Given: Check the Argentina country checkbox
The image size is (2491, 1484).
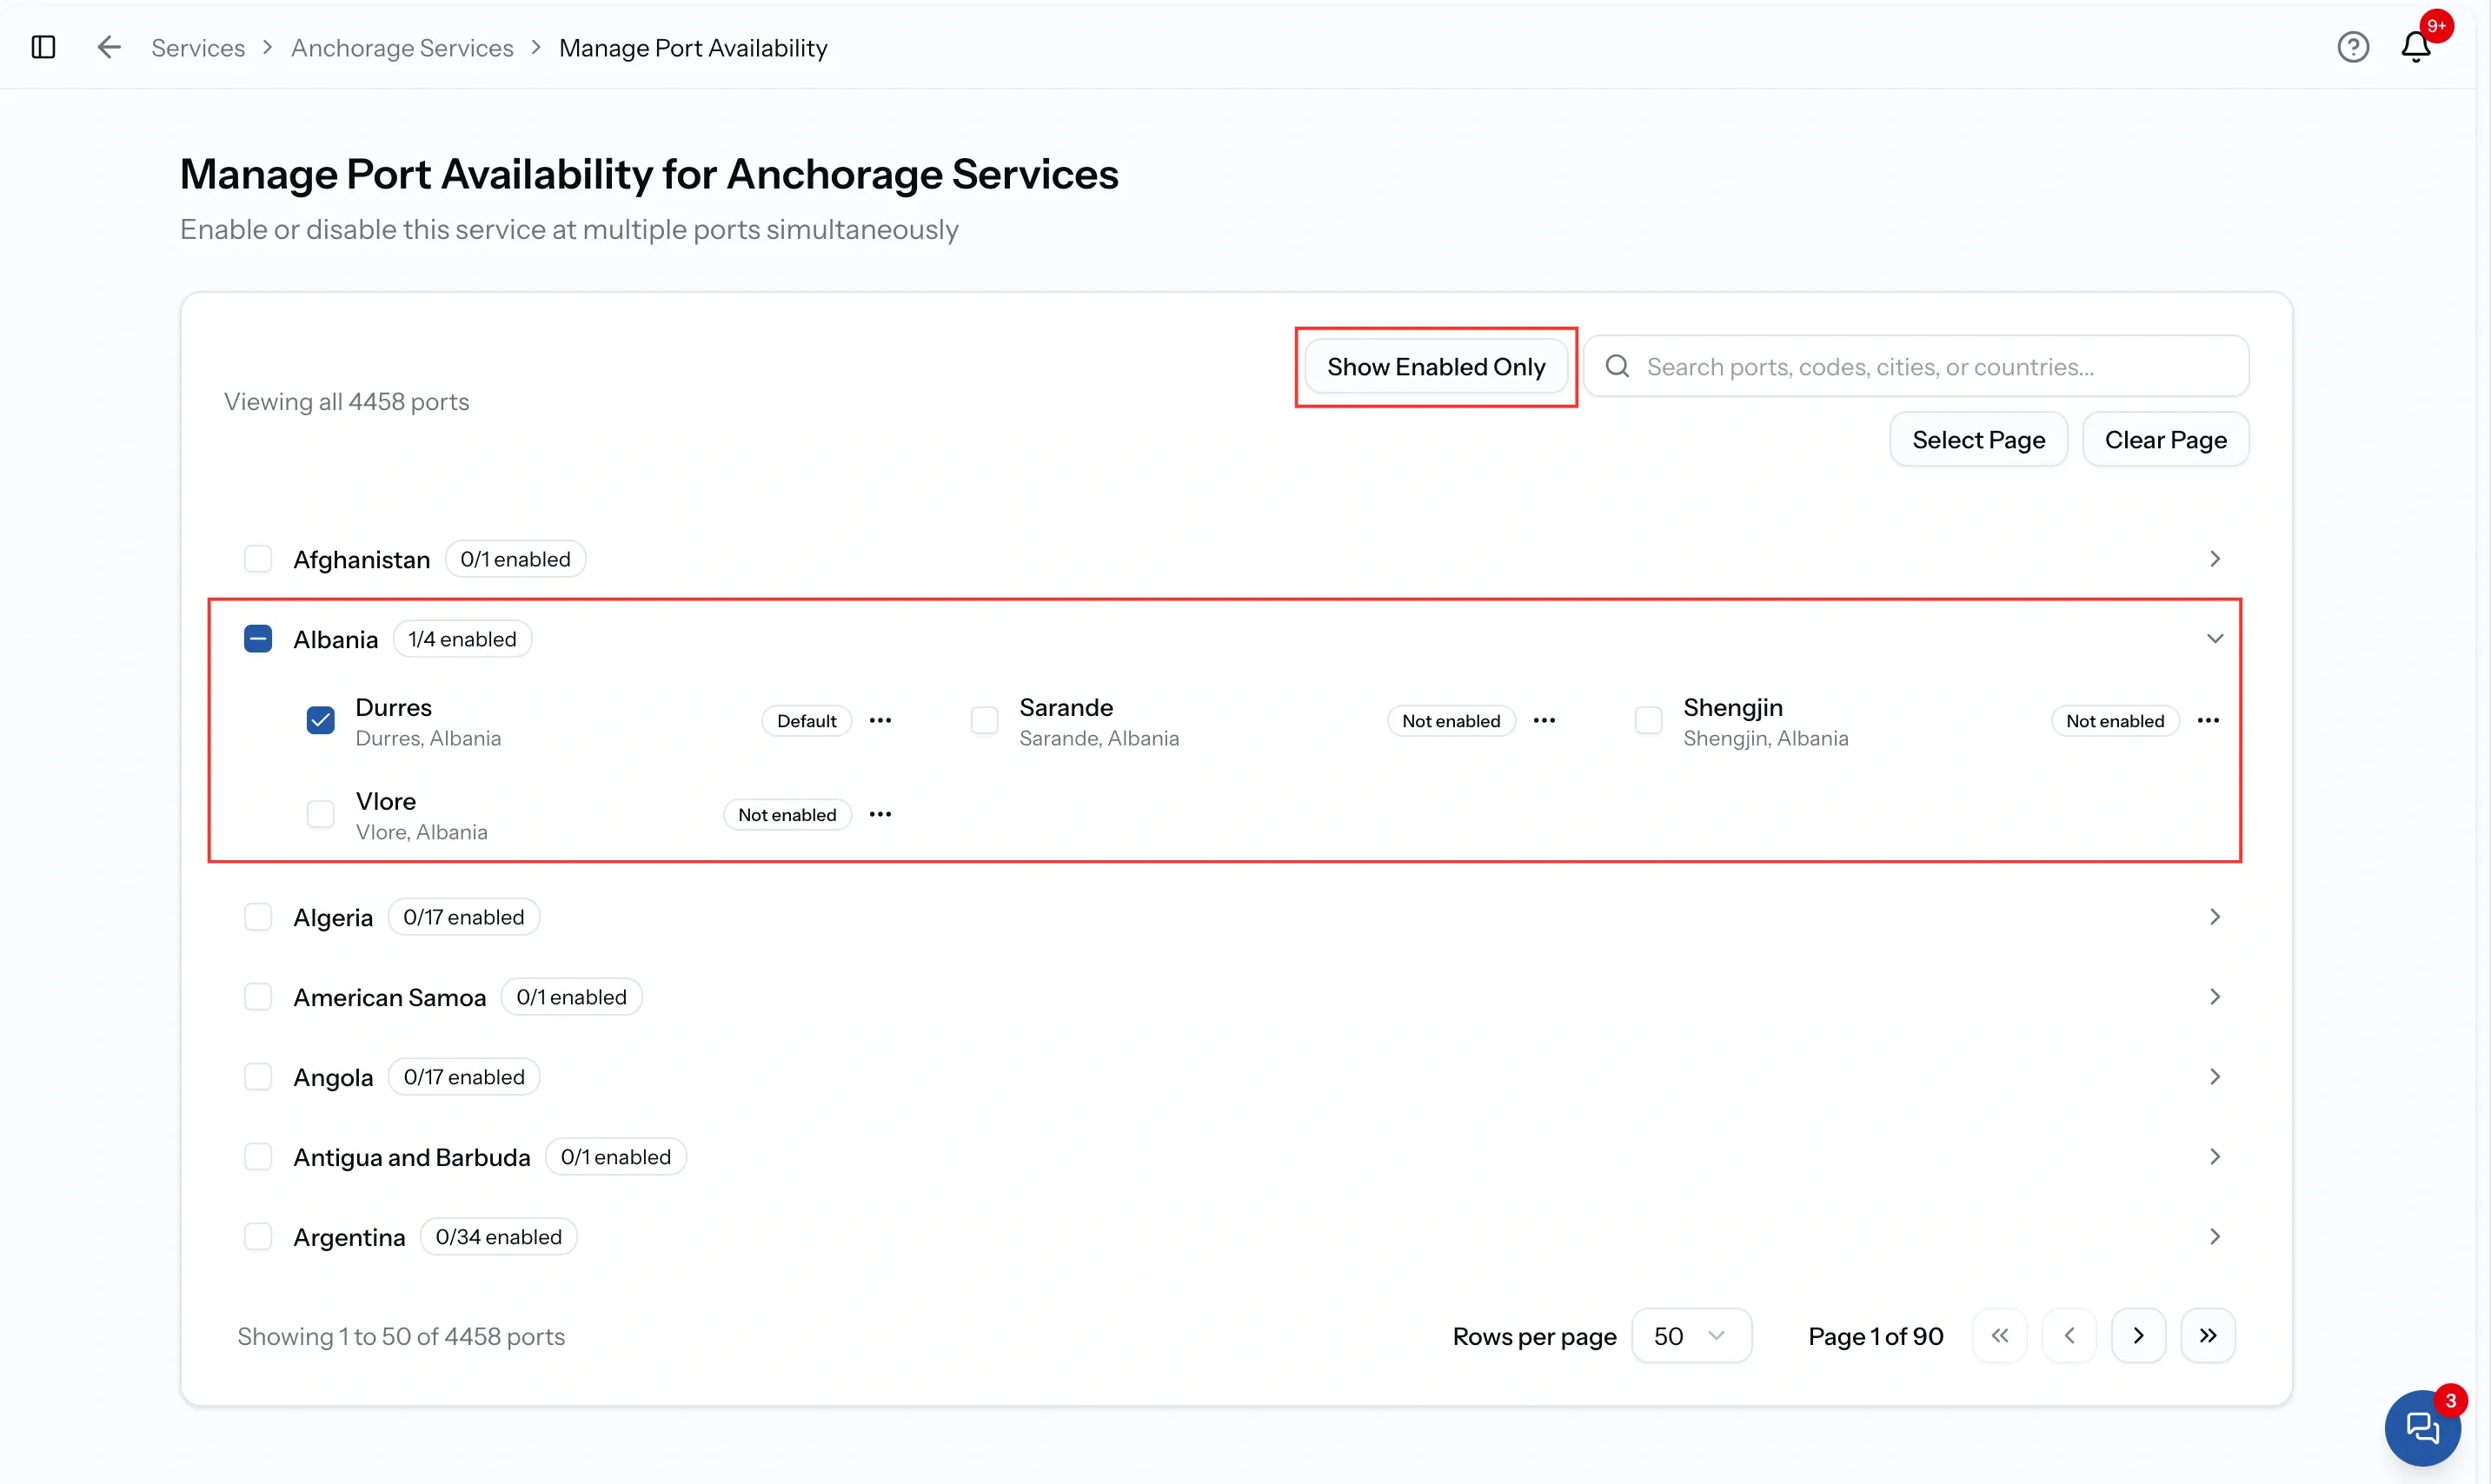Looking at the screenshot, I should [x=258, y=1236].
